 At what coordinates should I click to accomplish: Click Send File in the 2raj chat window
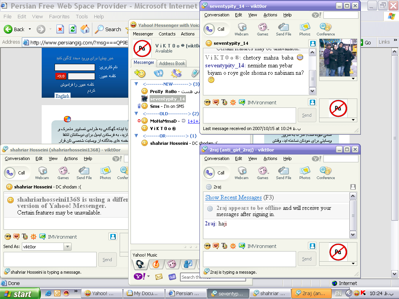(x=284, y=173)
